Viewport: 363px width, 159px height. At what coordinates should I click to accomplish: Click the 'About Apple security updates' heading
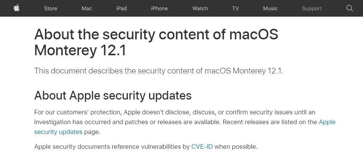[113, 95]
